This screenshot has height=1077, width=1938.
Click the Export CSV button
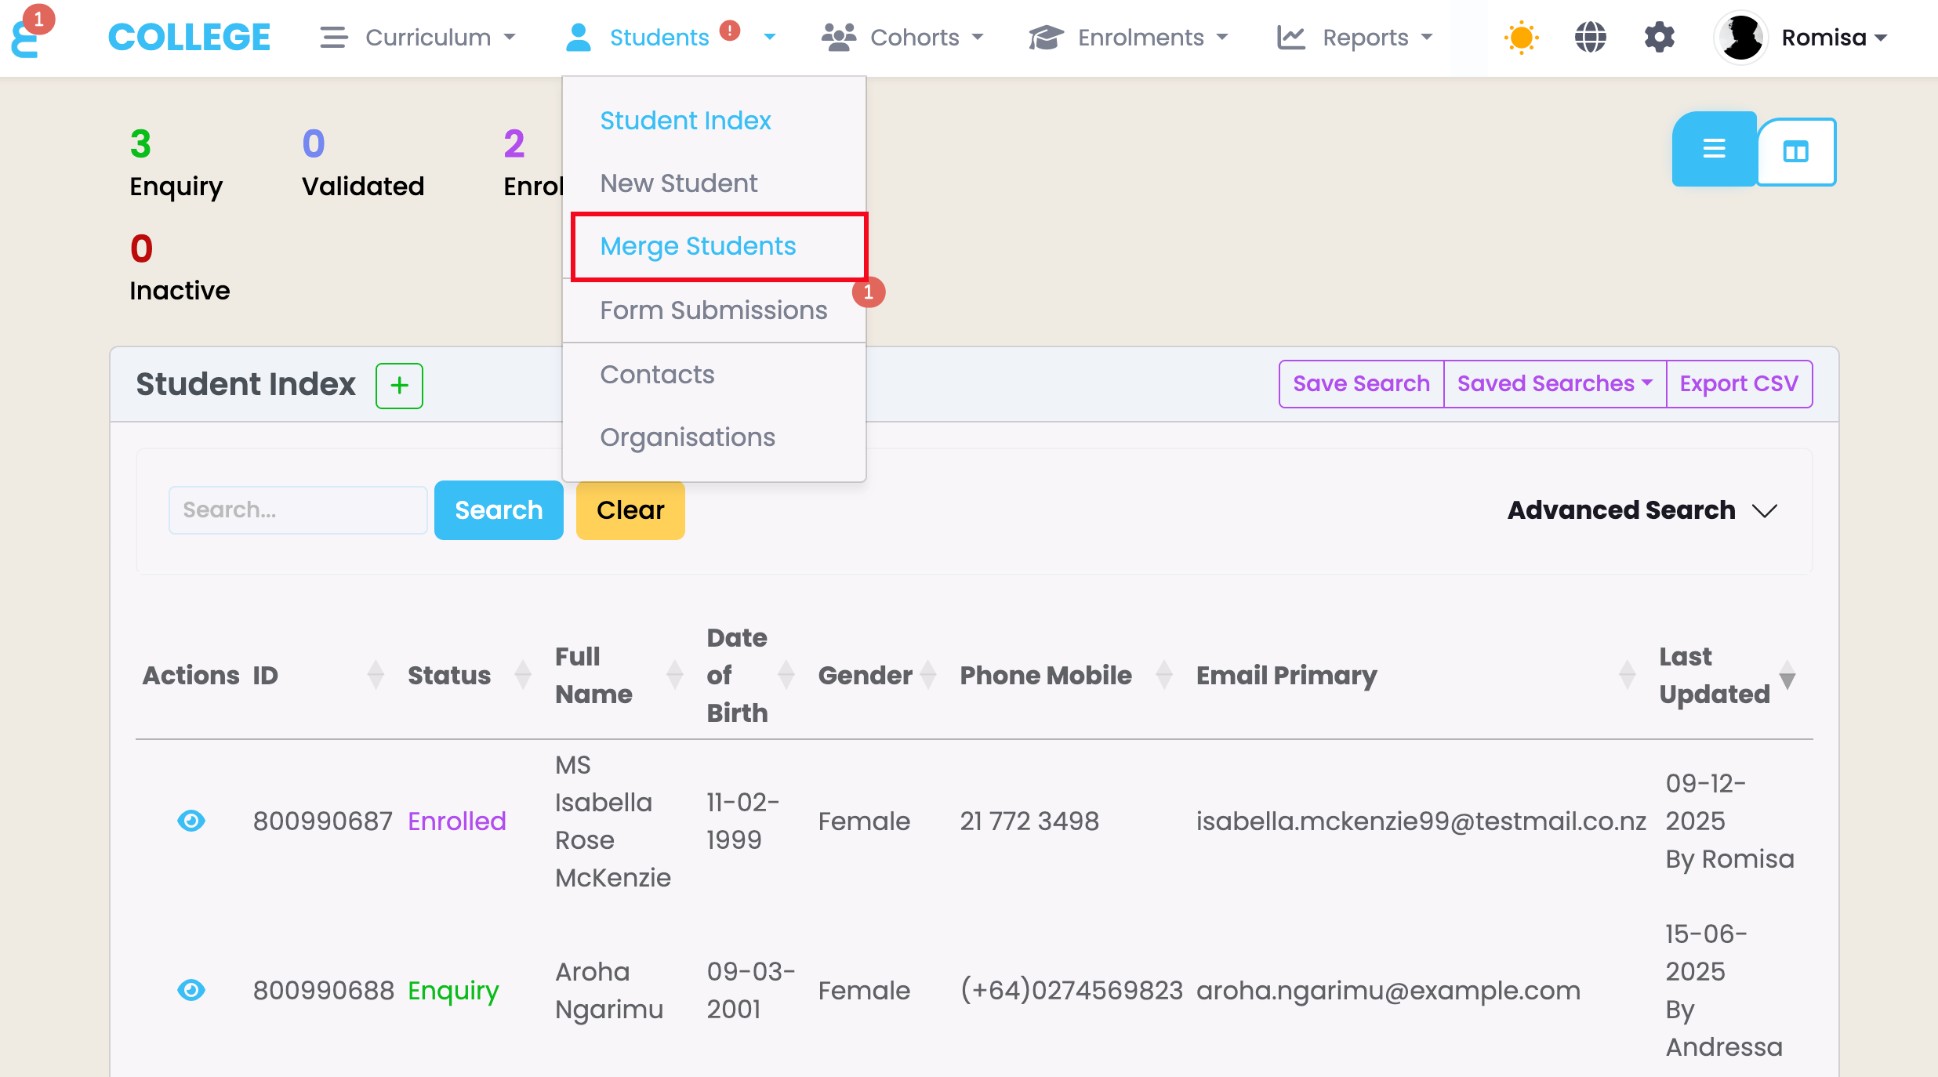point(1738,383)
